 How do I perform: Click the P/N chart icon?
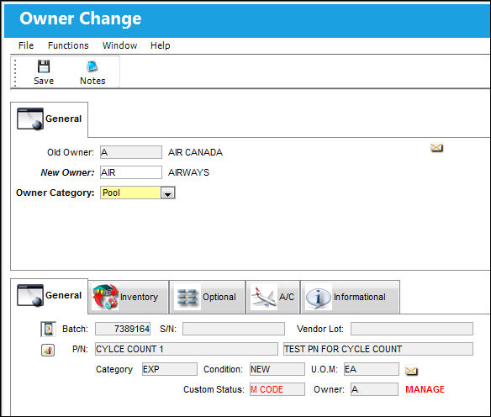48,350
